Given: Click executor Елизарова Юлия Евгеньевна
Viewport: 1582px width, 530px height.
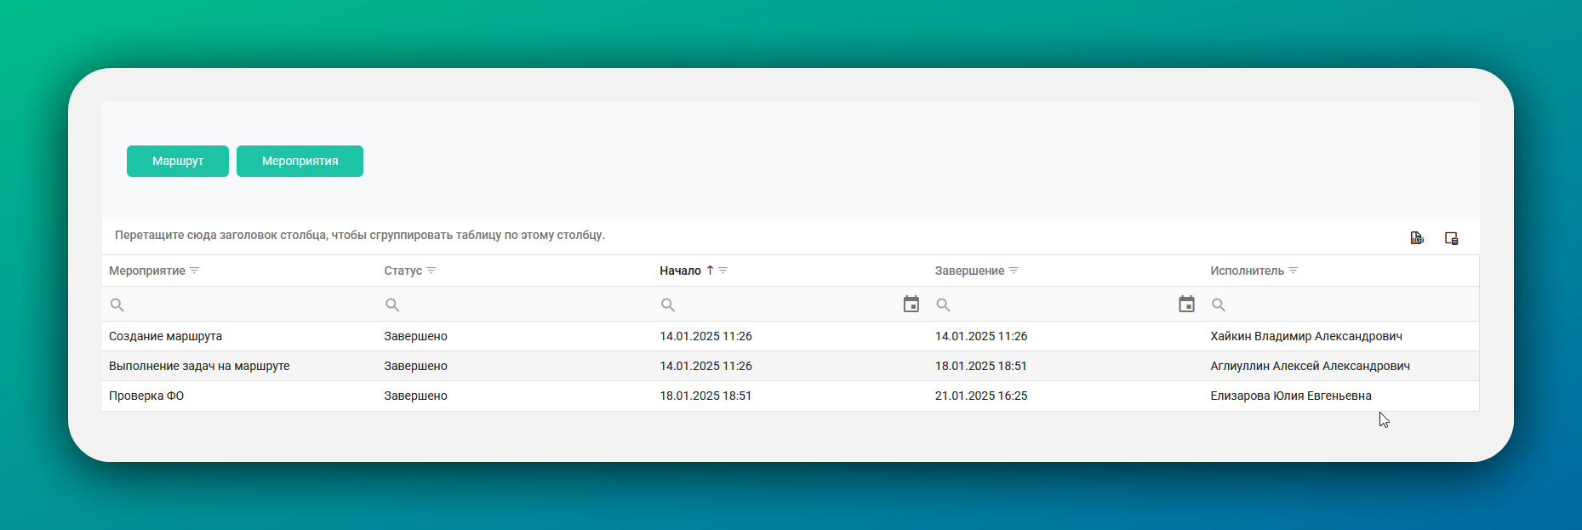Looking at the screenshot, I should [1291, 396].
